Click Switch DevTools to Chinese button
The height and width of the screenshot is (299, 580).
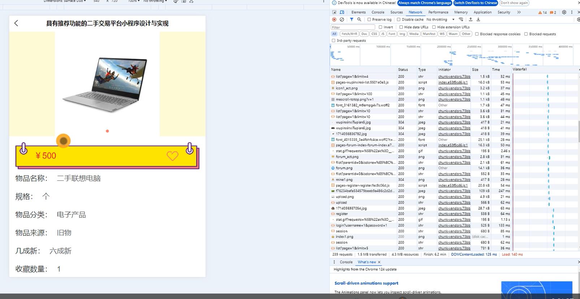(x=476, y=3)
